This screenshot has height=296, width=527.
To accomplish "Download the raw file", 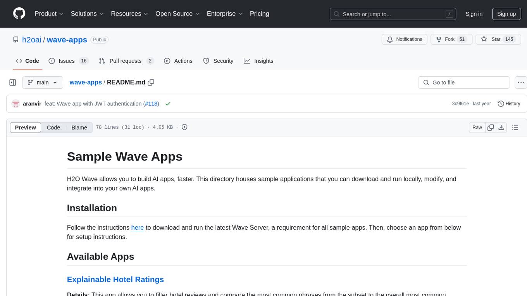I will (501, 127).
